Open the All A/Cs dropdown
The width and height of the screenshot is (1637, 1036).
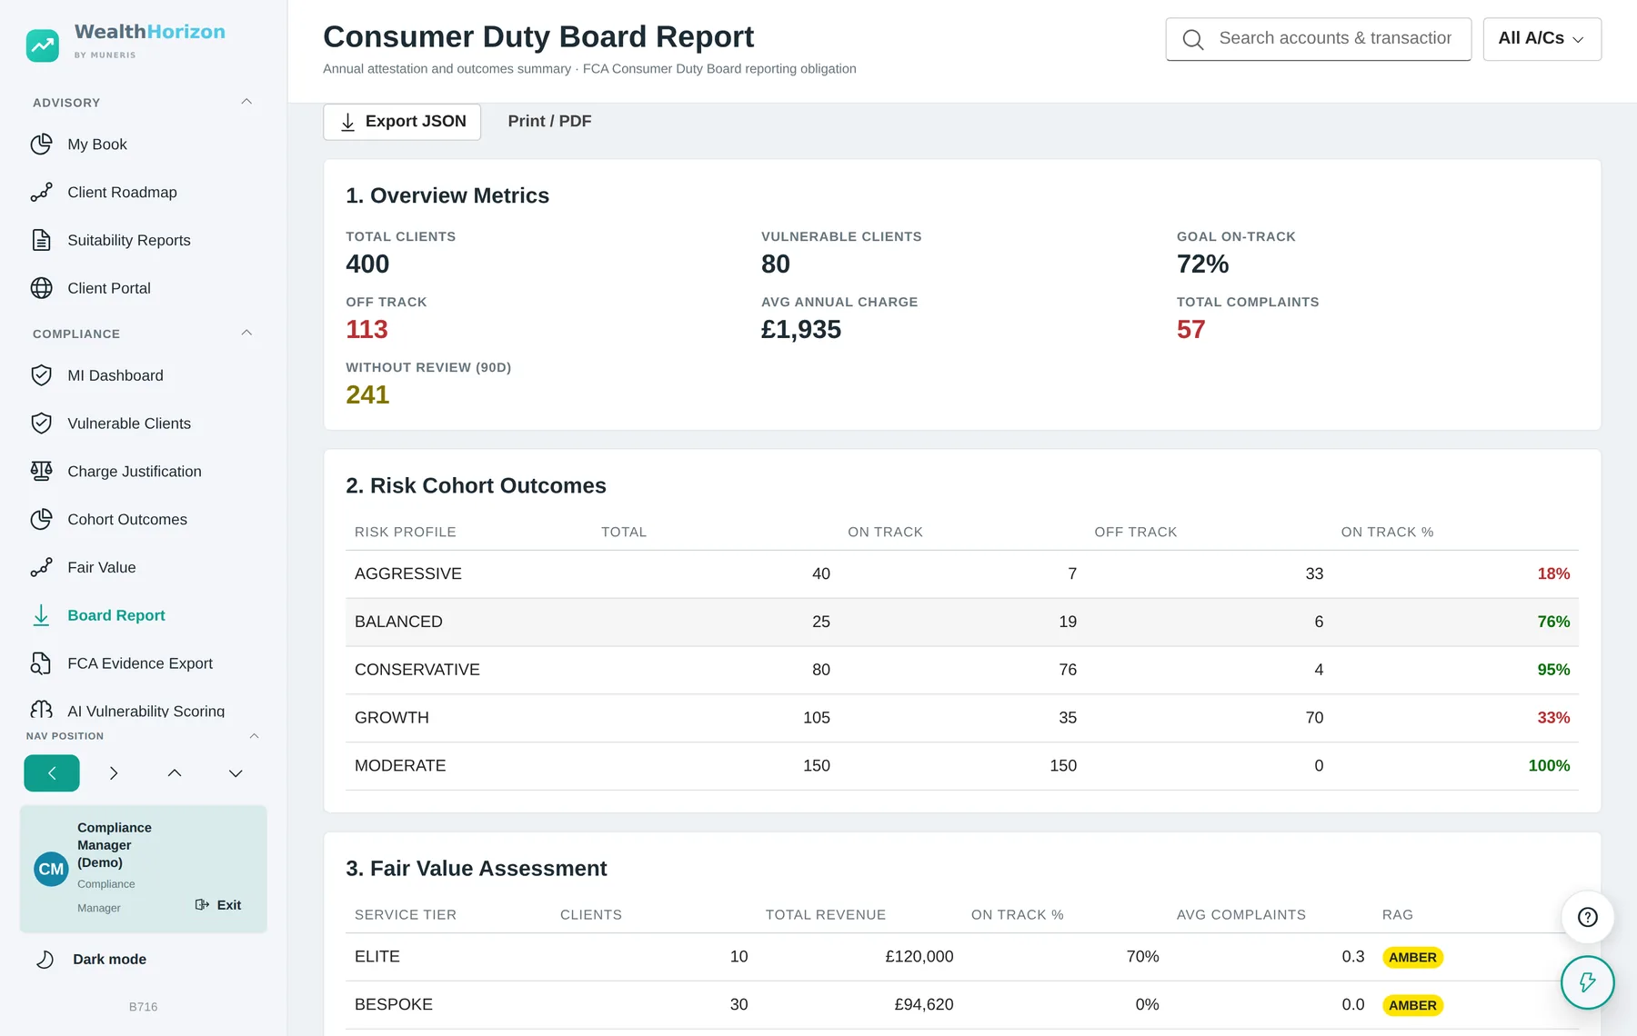pos(1542,39)
